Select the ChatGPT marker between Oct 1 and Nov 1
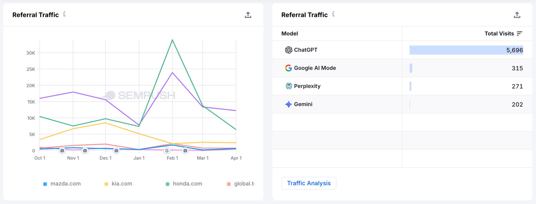This screenshot has height=204, width=536. (x=62, y=151)
